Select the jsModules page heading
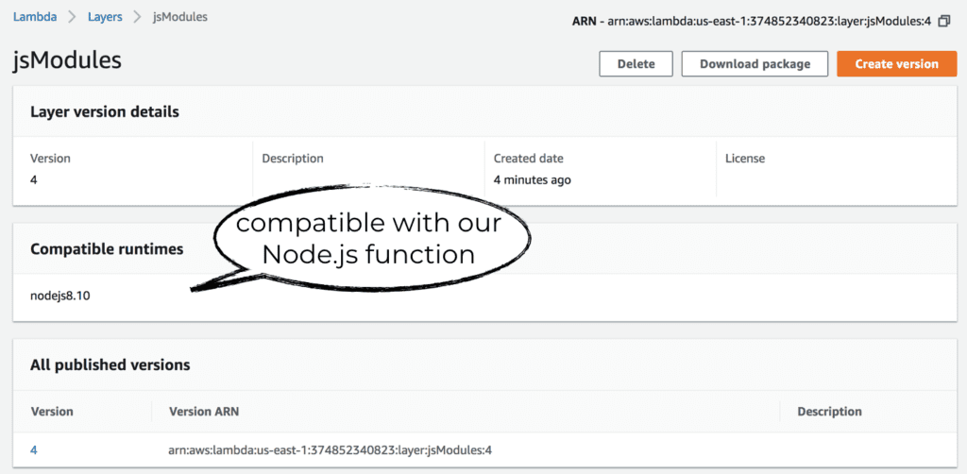Viewport: 967px width, 474px height. (67, 60)
